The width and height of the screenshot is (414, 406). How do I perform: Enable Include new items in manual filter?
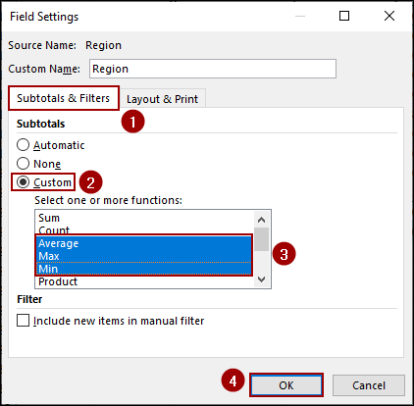[x=23, y=321]
